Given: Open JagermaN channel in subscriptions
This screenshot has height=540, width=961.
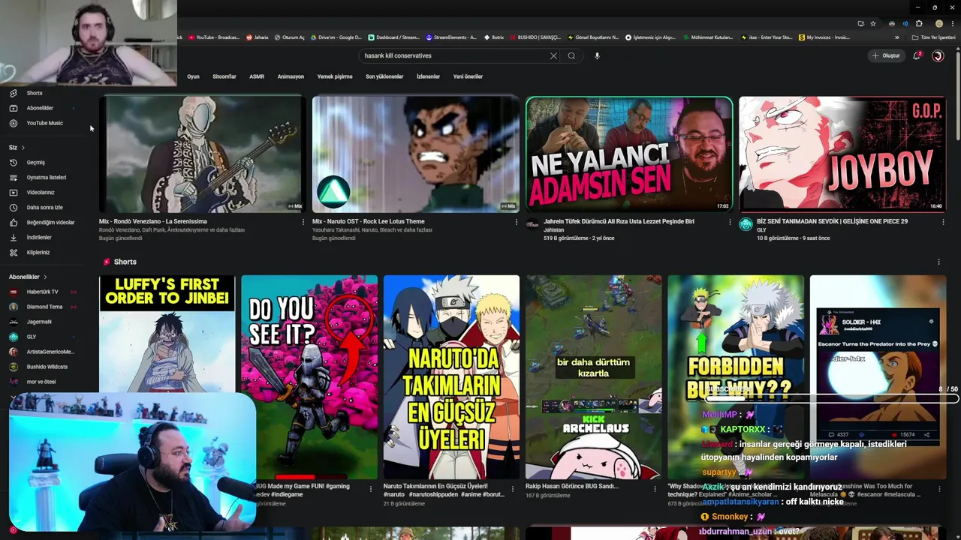Looking at the screenshot, I should pyautogui.click(x=39, y=322).
